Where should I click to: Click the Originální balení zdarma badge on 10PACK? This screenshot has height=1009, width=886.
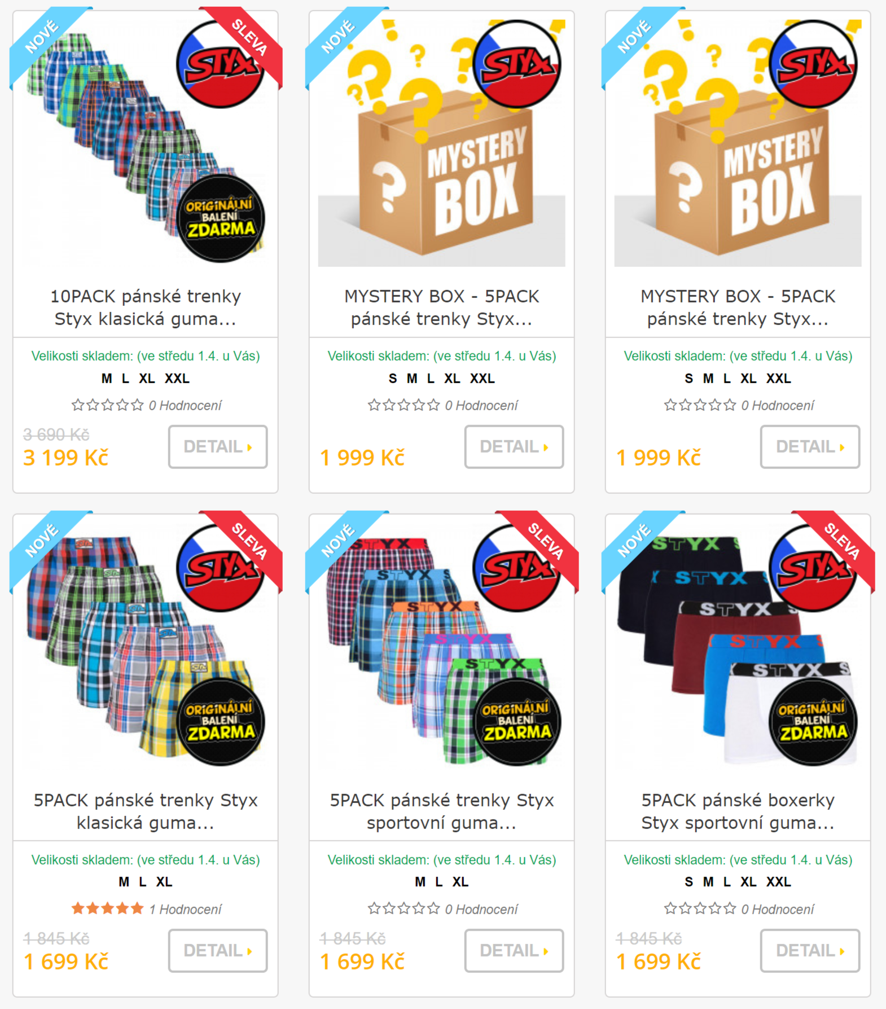click(221, 218)
